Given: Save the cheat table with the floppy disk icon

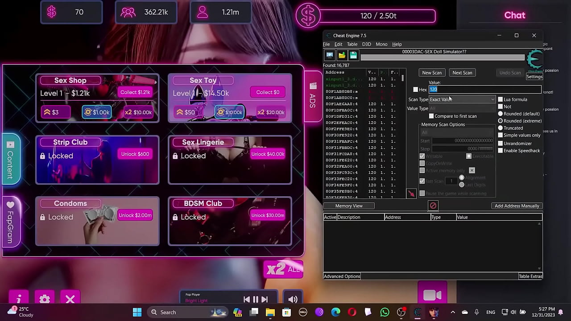Looking at the screenshot, I should 353,55.
